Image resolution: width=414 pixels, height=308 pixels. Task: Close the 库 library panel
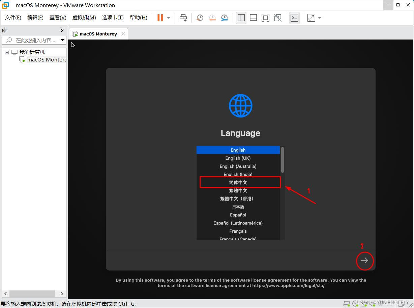tap(62, 31)
